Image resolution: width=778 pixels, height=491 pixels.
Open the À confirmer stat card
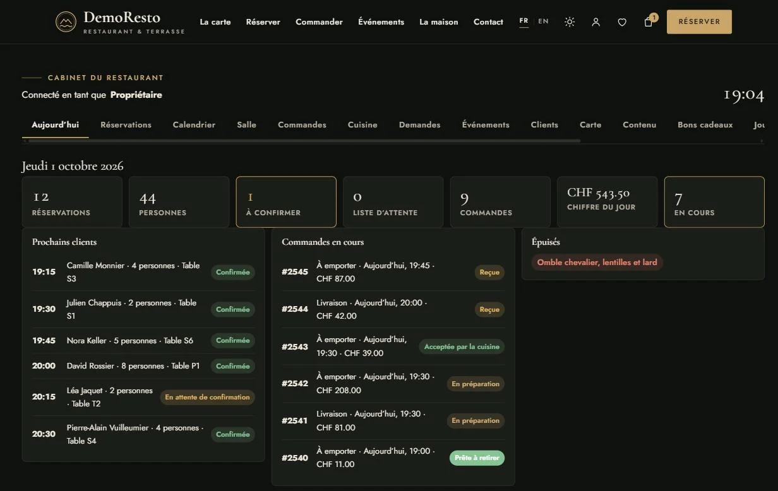point(286,202)
